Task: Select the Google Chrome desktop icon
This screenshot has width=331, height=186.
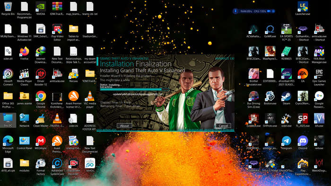Action: tap(41, 100)
